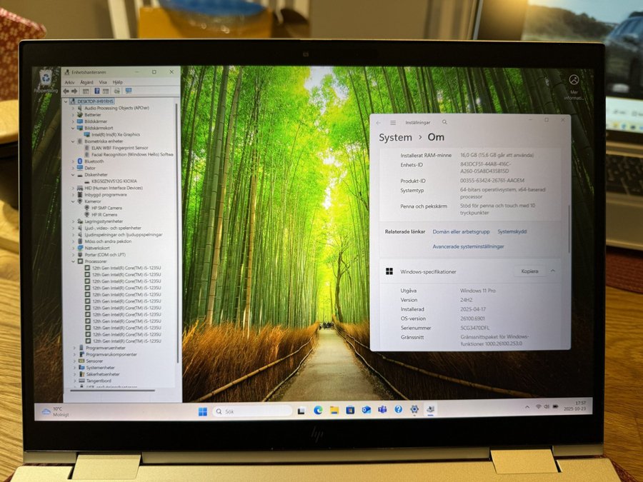Click the Outlook icon in the taskbar

coord(366,410)
